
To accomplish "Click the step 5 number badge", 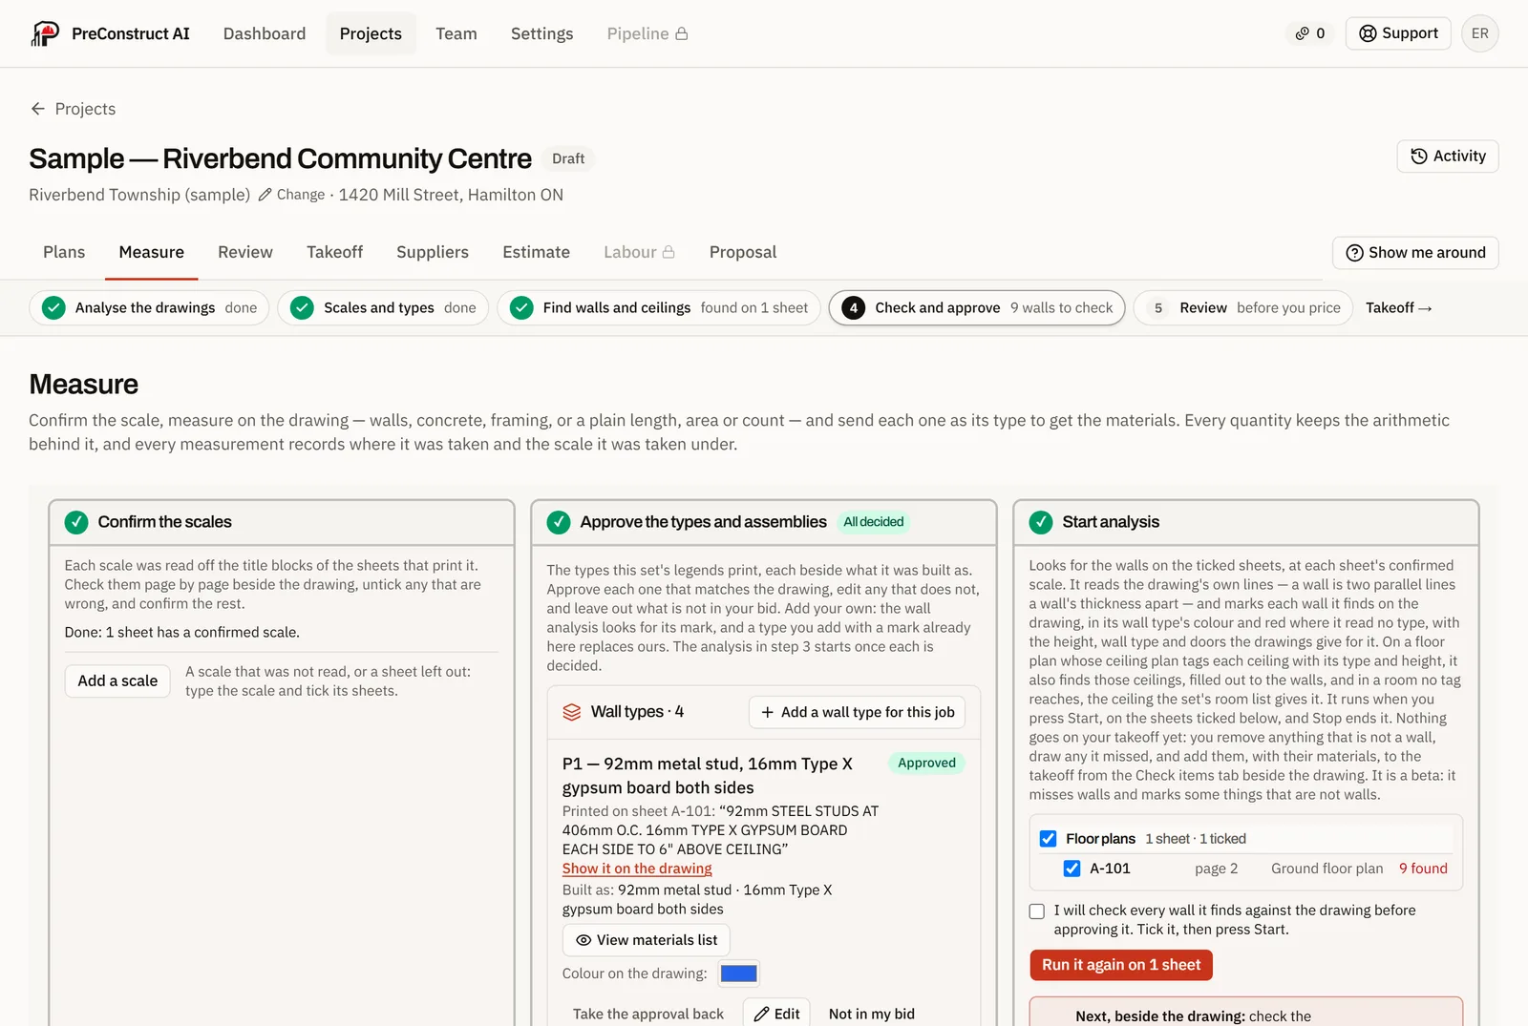I will point(1158,307).
